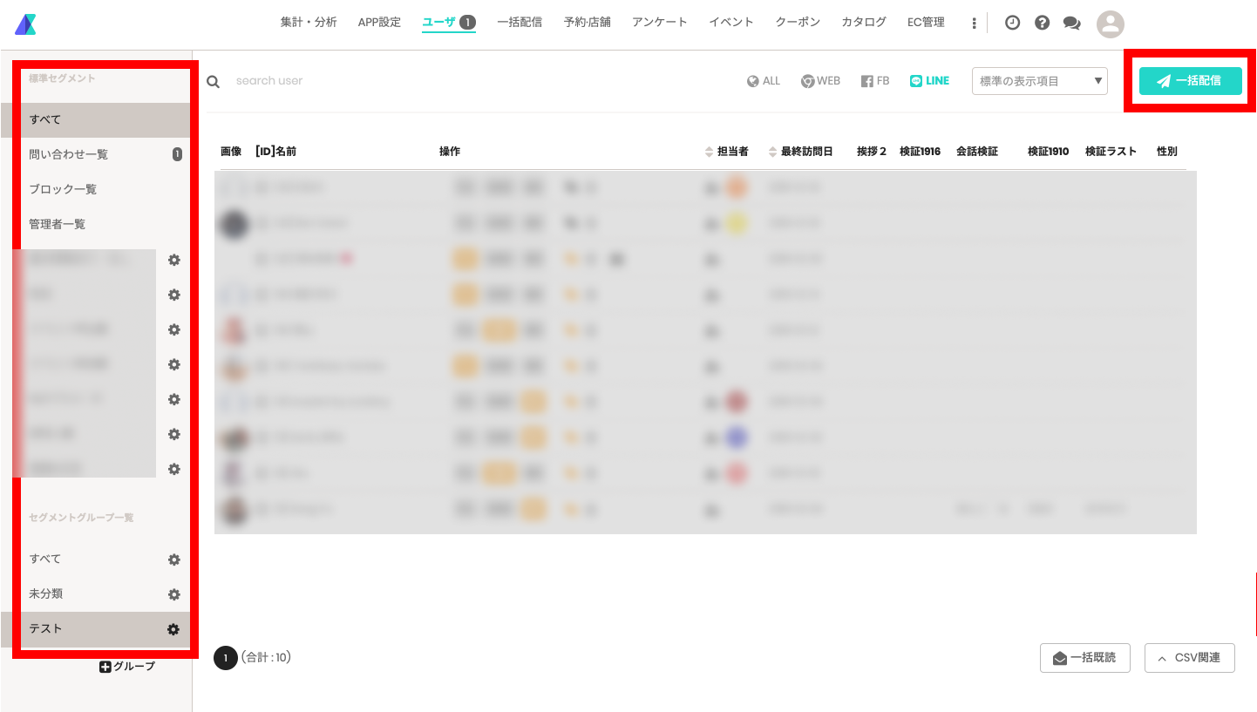Open the three-dot more menu
1257x712 pixels.
click(974, 24)
